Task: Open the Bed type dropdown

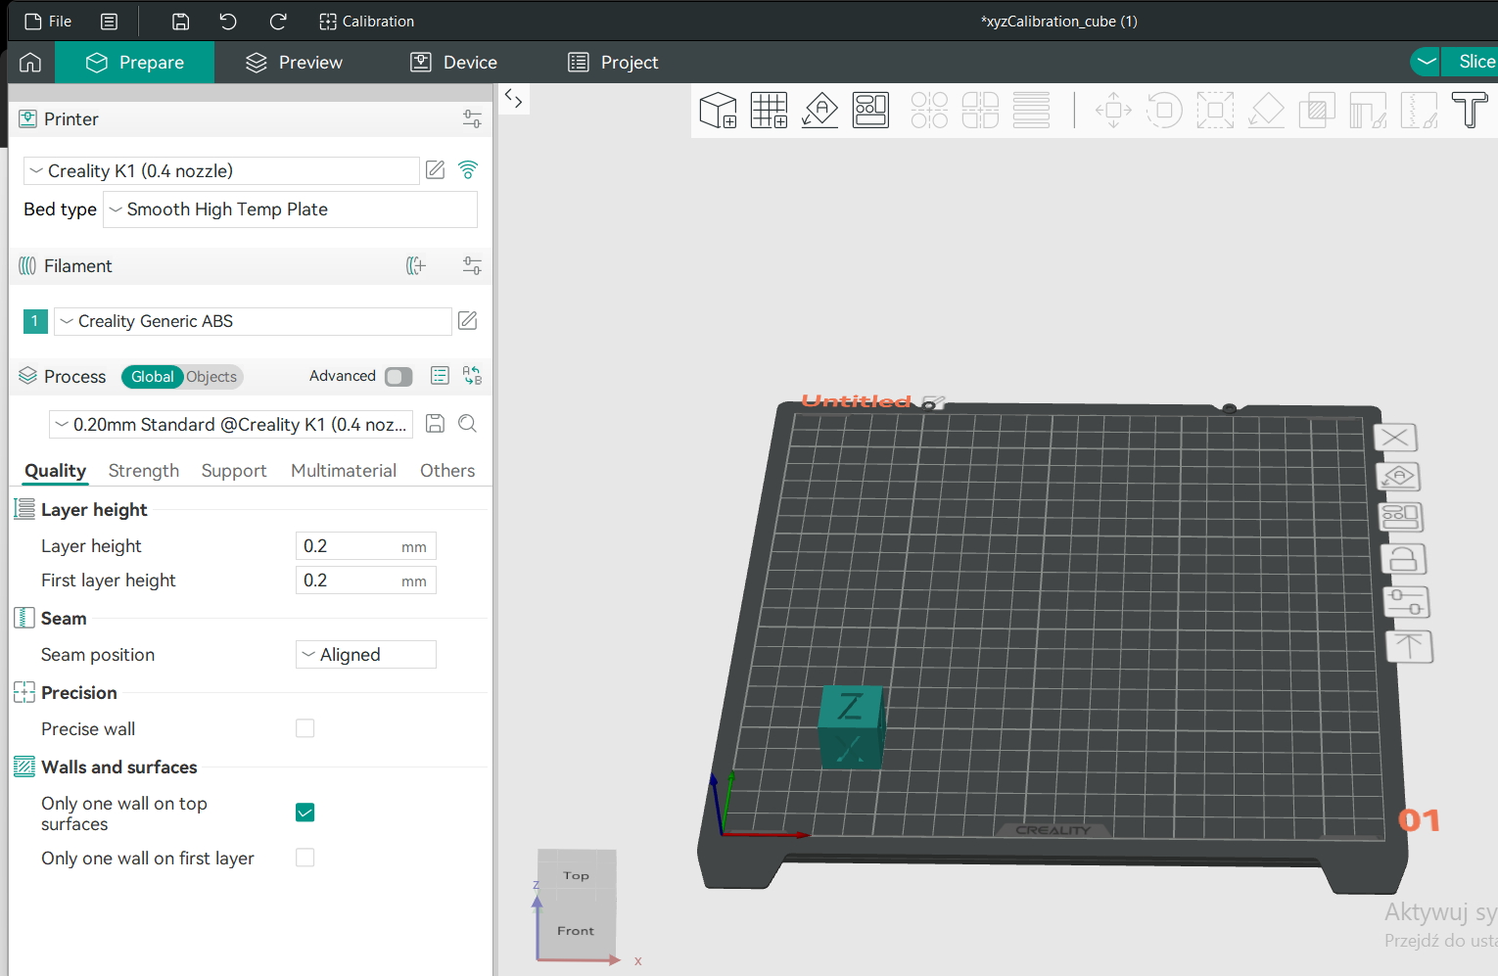Action: 290,209
